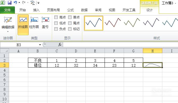
Task: Select column C header
Action: click(x=57, y=51)
